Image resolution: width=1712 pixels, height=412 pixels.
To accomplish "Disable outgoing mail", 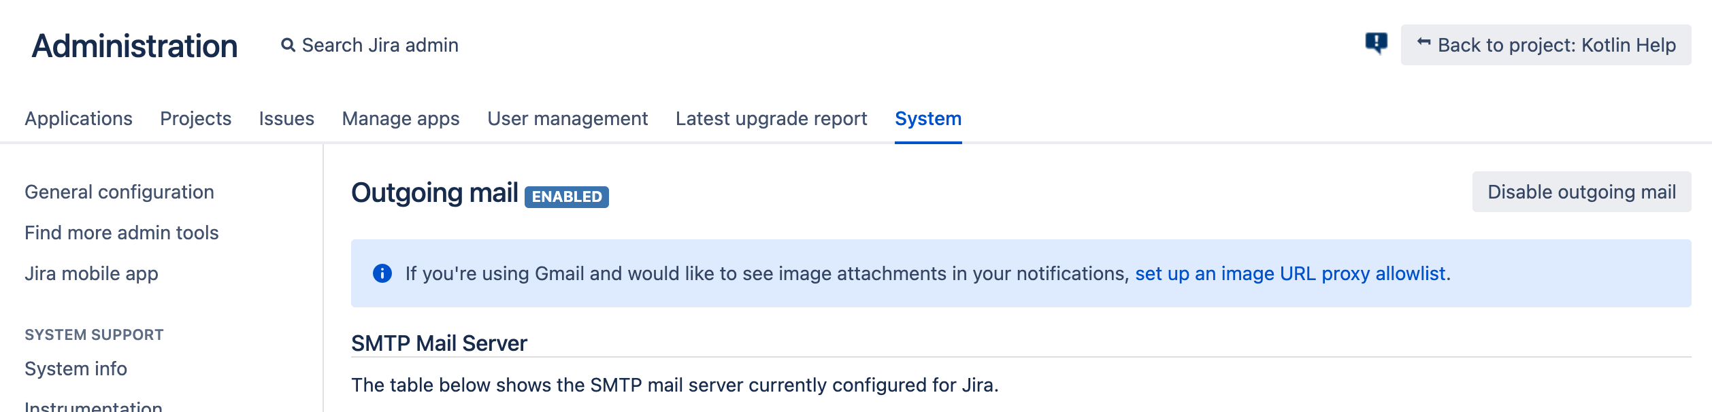I will point(1580,192).
